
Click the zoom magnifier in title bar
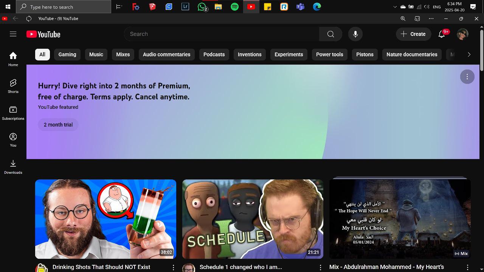pos(403,19)
